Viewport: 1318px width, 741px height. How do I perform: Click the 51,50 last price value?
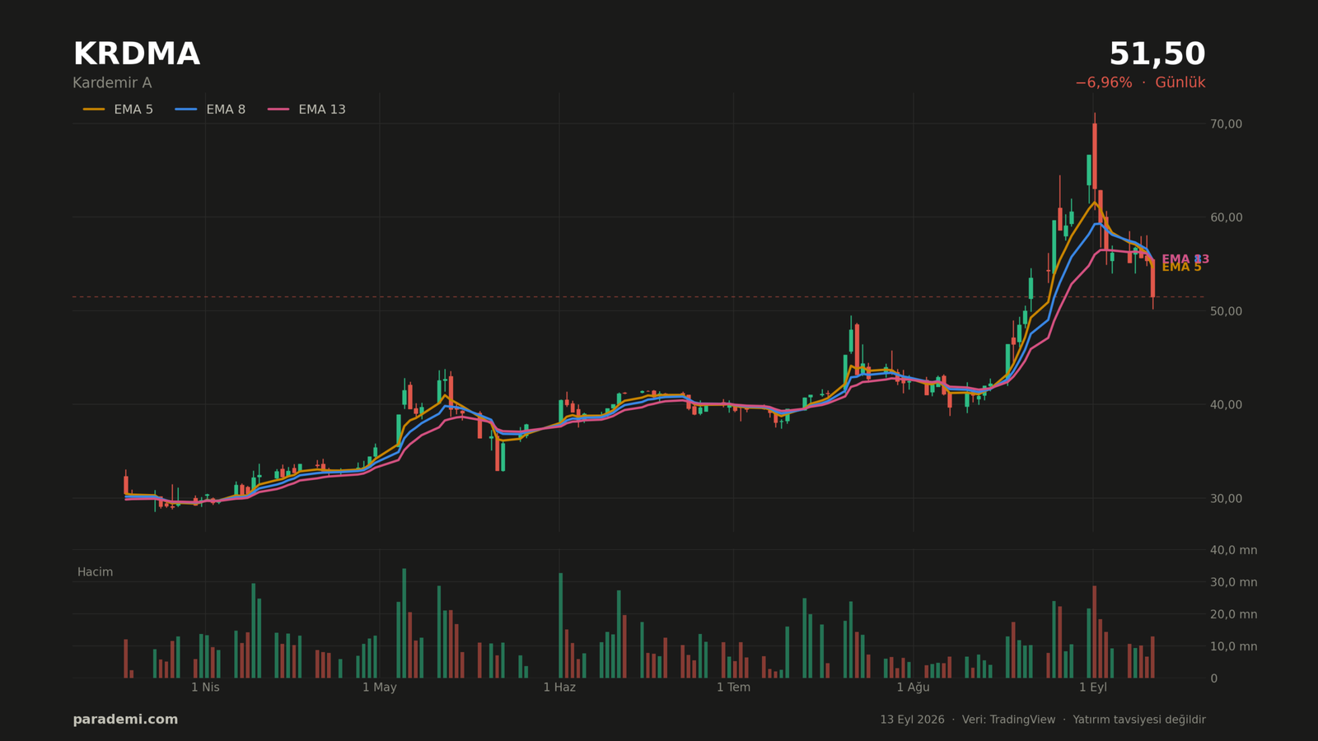[1157, 54]
